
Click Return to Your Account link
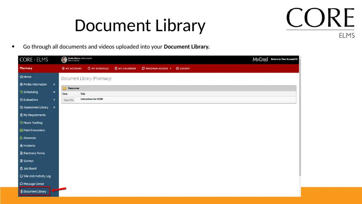(284, 59)
